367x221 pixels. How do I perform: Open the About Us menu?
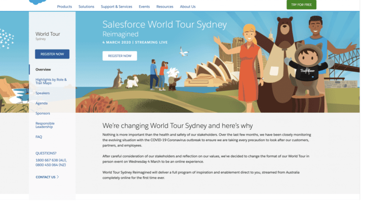tap(187, 7)
